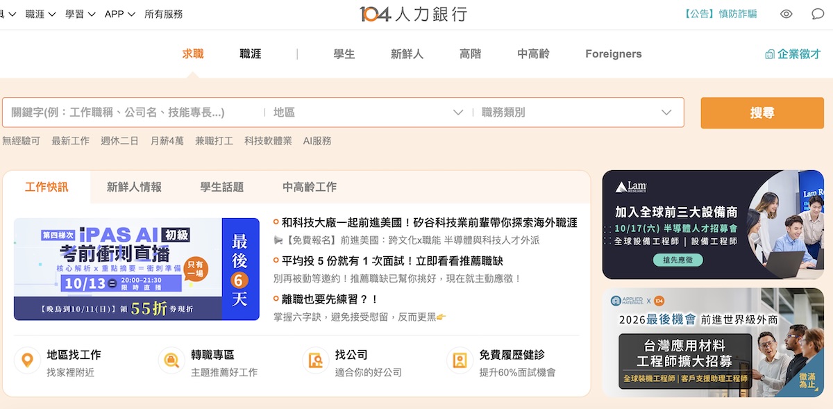The height and width of the screenshot is (409, 833).
Task: Click the 104人力銀行 logo
Action: tap(413, 14)
